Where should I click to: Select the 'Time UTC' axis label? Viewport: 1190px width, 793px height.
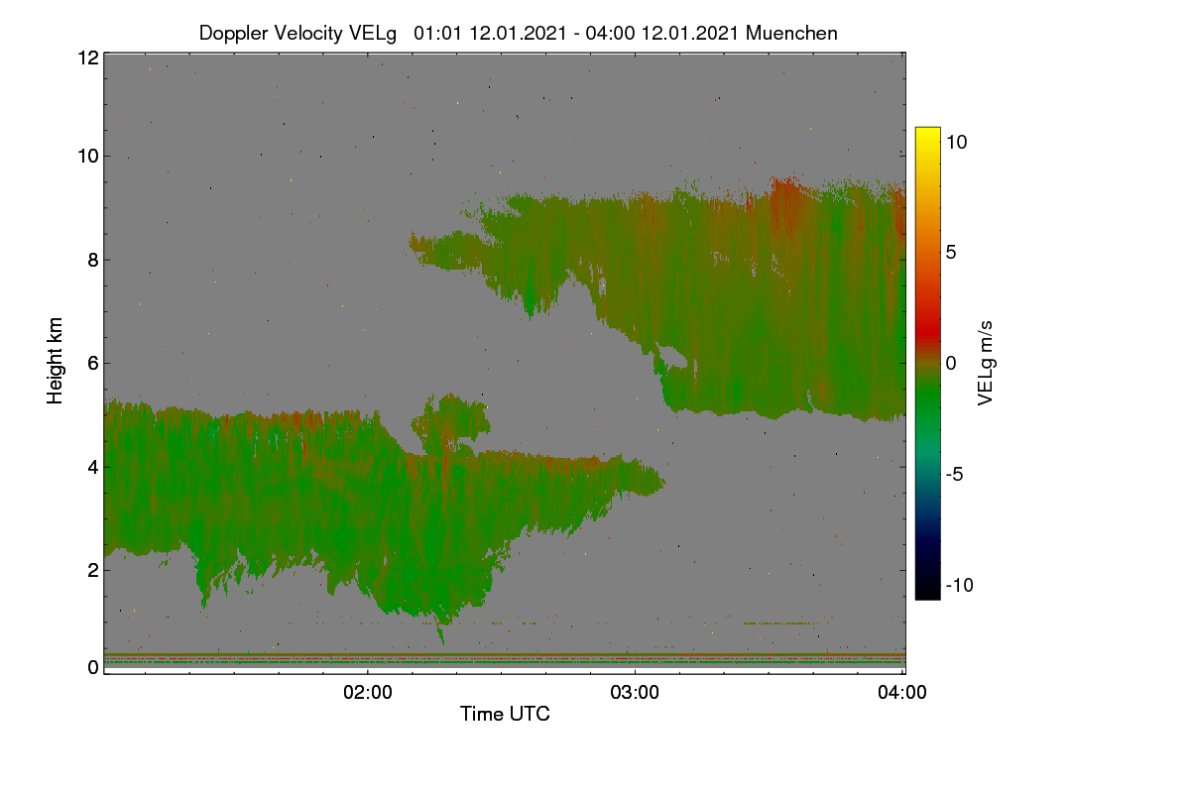click(x=505, y=714)
